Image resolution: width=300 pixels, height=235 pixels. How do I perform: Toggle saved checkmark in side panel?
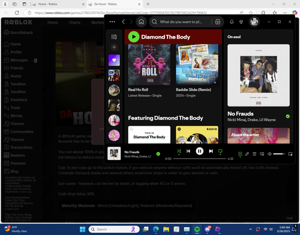287,116
